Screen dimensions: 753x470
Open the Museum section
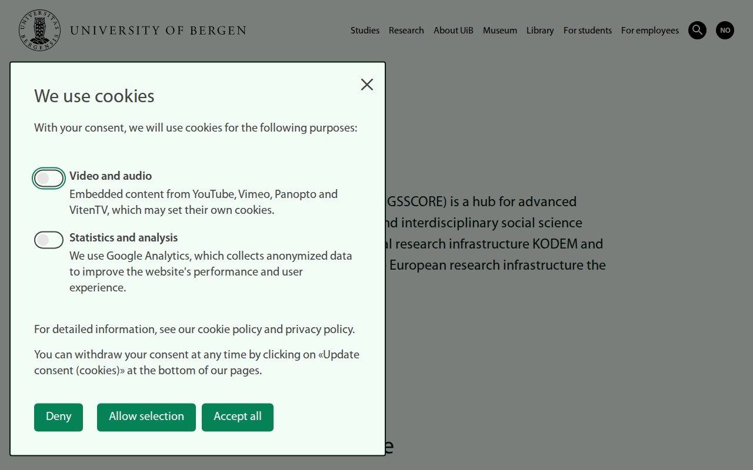click(499, 30)
